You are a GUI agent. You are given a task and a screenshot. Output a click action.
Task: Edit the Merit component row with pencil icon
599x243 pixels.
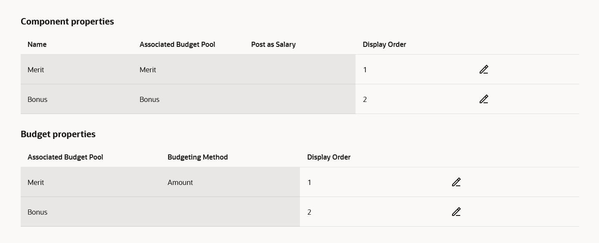click(484, 69)
